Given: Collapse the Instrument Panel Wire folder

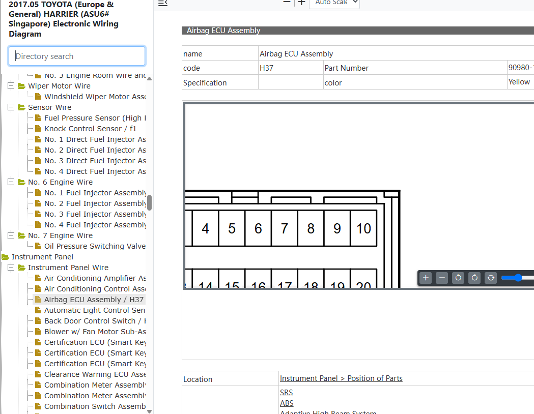Looking at the screenshot, I should [11, 268].
